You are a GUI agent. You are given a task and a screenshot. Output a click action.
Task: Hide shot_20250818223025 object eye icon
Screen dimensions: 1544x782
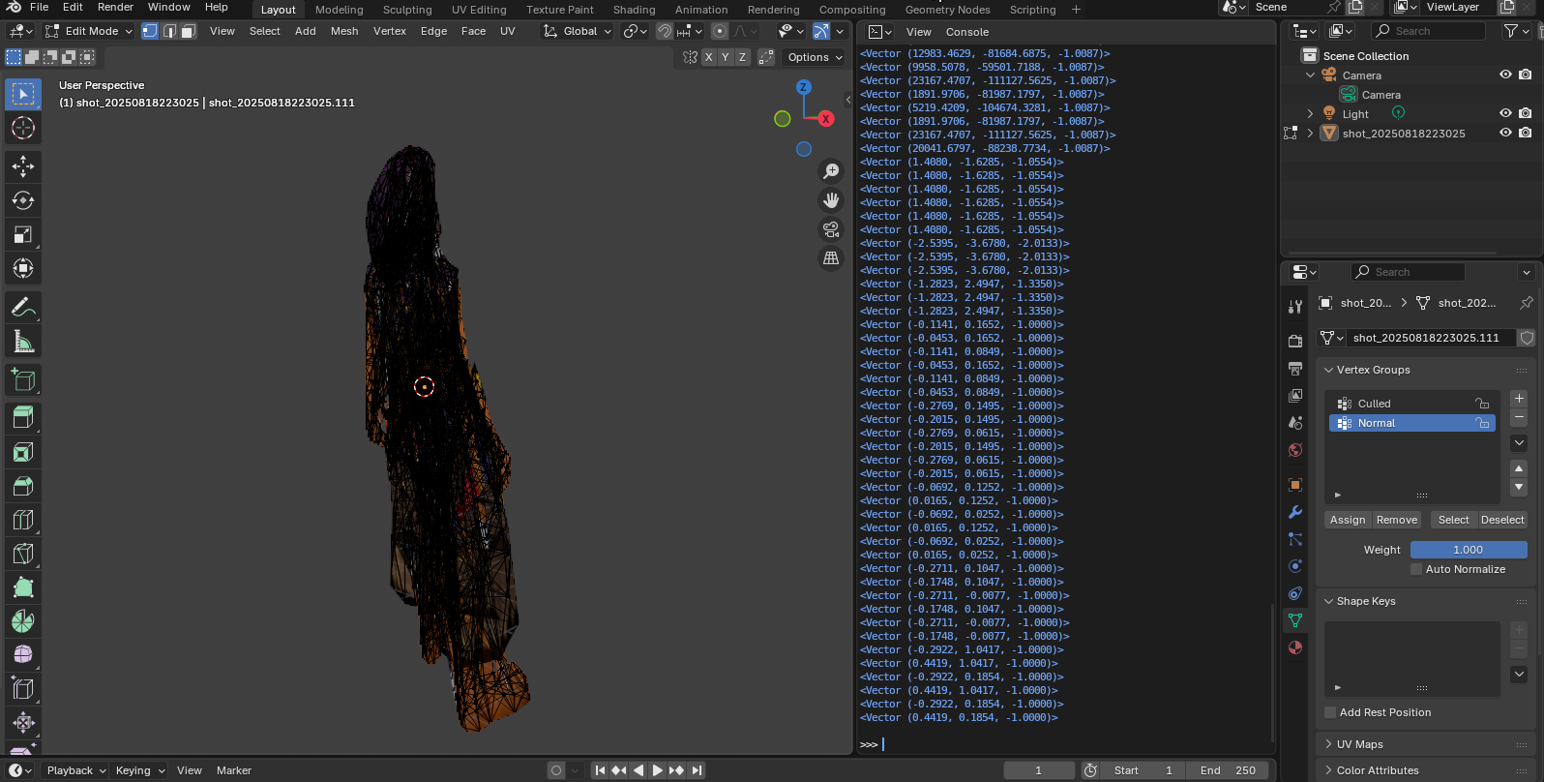tap(1505, 133)
